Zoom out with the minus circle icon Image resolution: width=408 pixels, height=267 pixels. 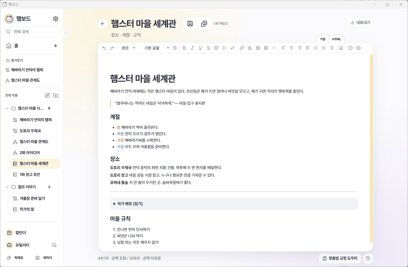click(x=351, y=48)
